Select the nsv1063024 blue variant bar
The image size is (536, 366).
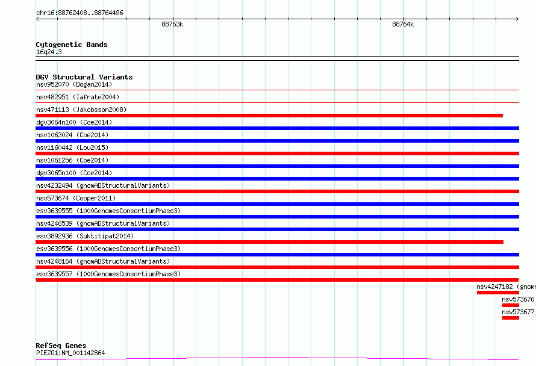[x=277, y=141]
